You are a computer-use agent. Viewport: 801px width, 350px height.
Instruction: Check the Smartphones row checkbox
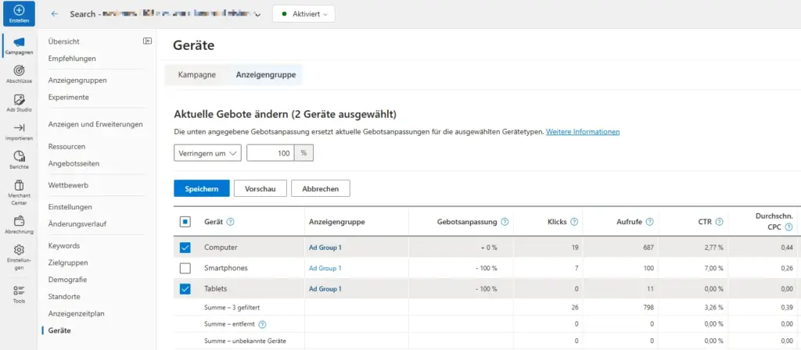pos(185,268)
